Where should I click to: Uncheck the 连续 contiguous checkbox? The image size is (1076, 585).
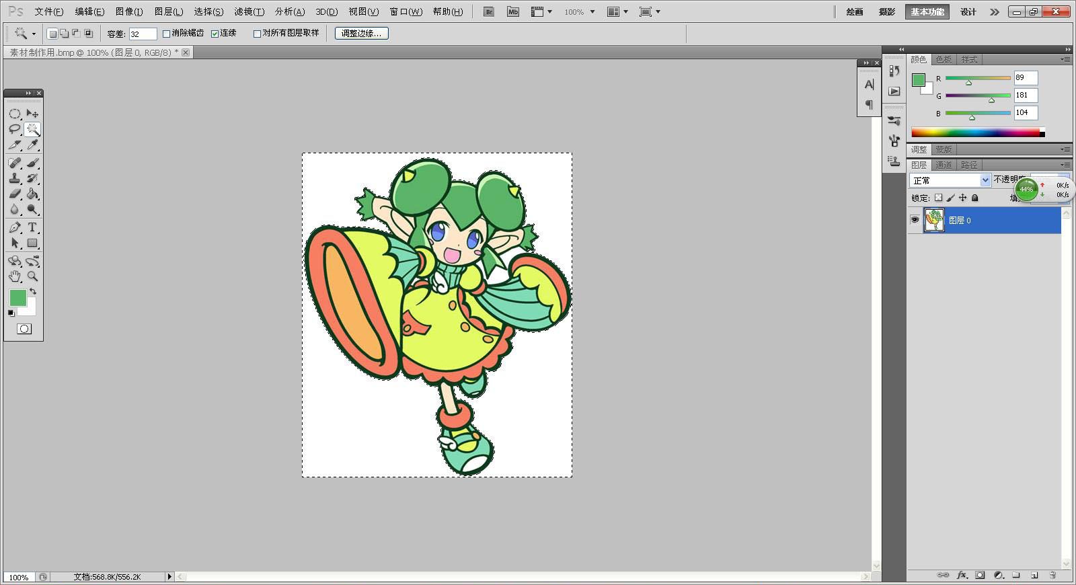tap(215, 34)
